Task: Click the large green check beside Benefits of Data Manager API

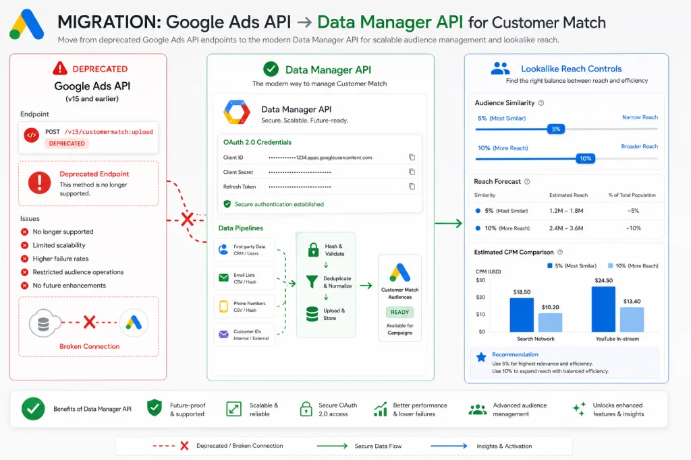Action: click(x=33, y=409)
